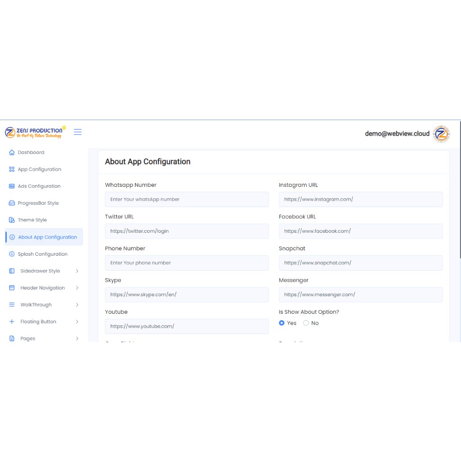Click the Ads Configuration icon

tap(12, 186)
